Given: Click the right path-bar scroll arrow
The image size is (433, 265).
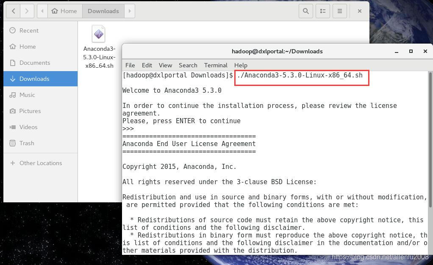Looking at the screenshot, I should [130, 11].
